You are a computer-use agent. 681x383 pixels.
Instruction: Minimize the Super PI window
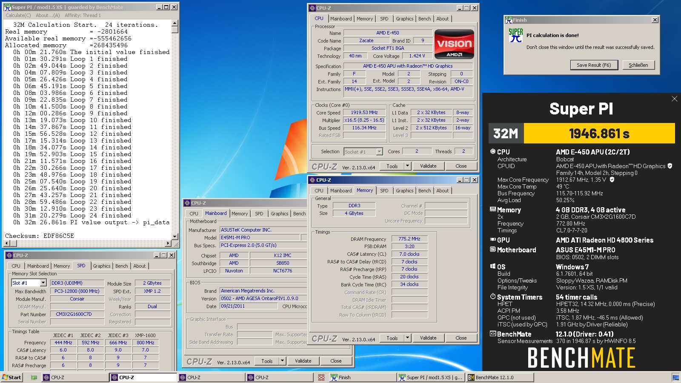tap(159, 7)
